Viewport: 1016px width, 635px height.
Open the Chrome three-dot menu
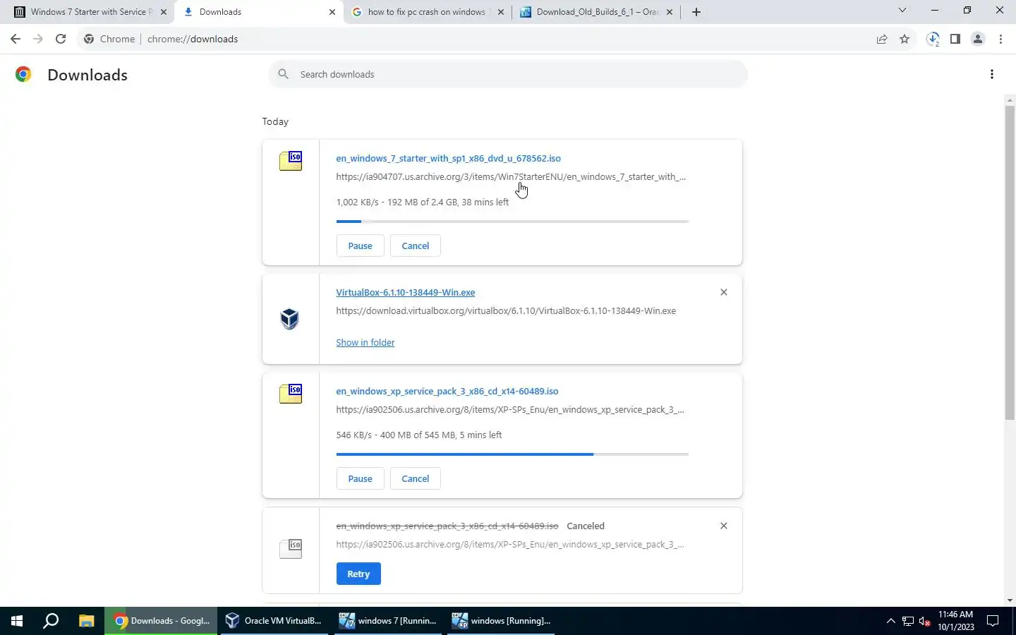[1000, 39]
